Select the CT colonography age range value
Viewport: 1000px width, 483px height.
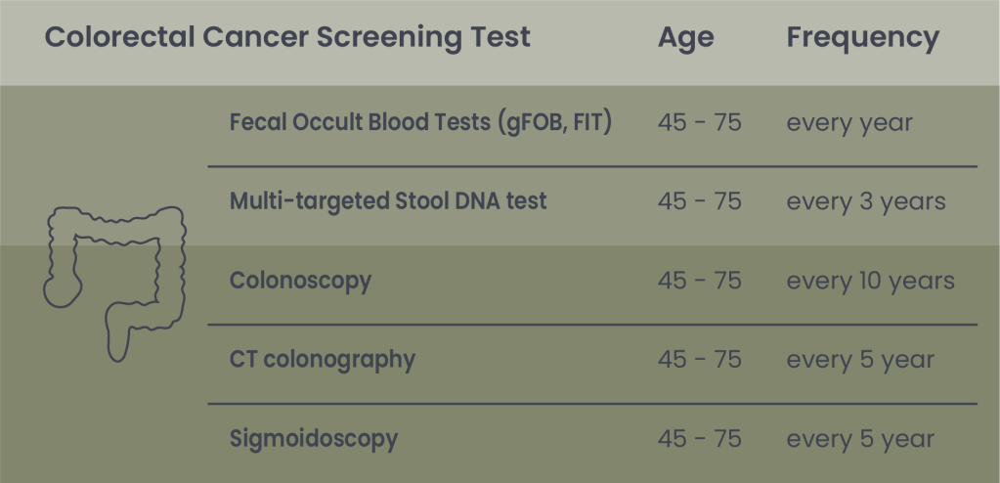[699, 360]
